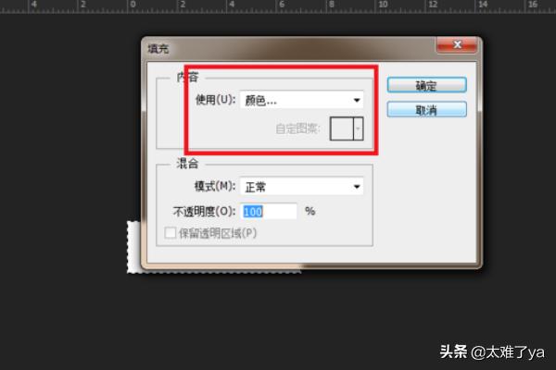Open the arrow beside the pattern swatch
Screen dimensions: 556x370
[359, 129]
